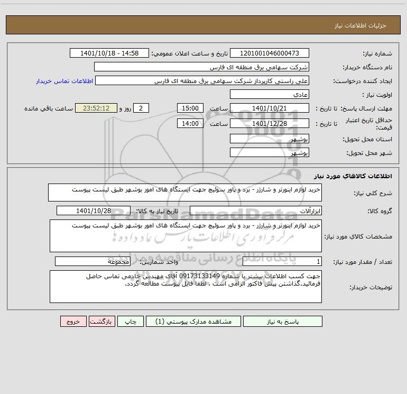Screen dimensions: 407x394
Task: Click section title 'اطلاعات کالاهای مورد نیاز'
Action: pos(353,176)
